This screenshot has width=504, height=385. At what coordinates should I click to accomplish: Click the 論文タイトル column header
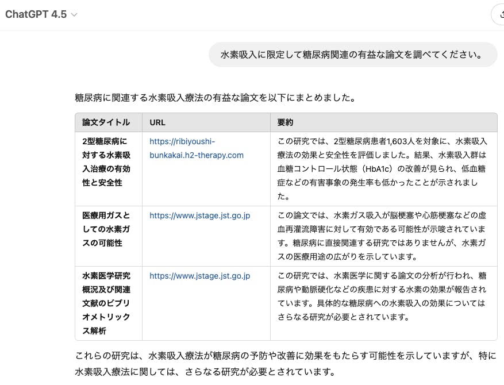(106, 122)
